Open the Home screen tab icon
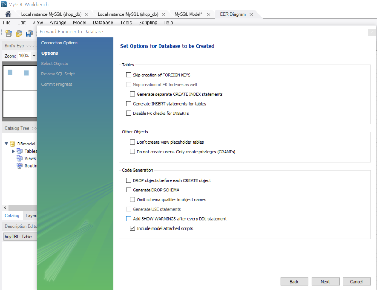 coord(8,14)
